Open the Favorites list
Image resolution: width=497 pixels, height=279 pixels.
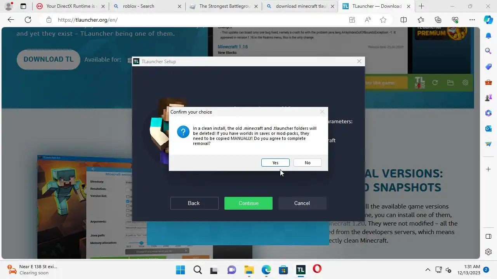point(421,20)
